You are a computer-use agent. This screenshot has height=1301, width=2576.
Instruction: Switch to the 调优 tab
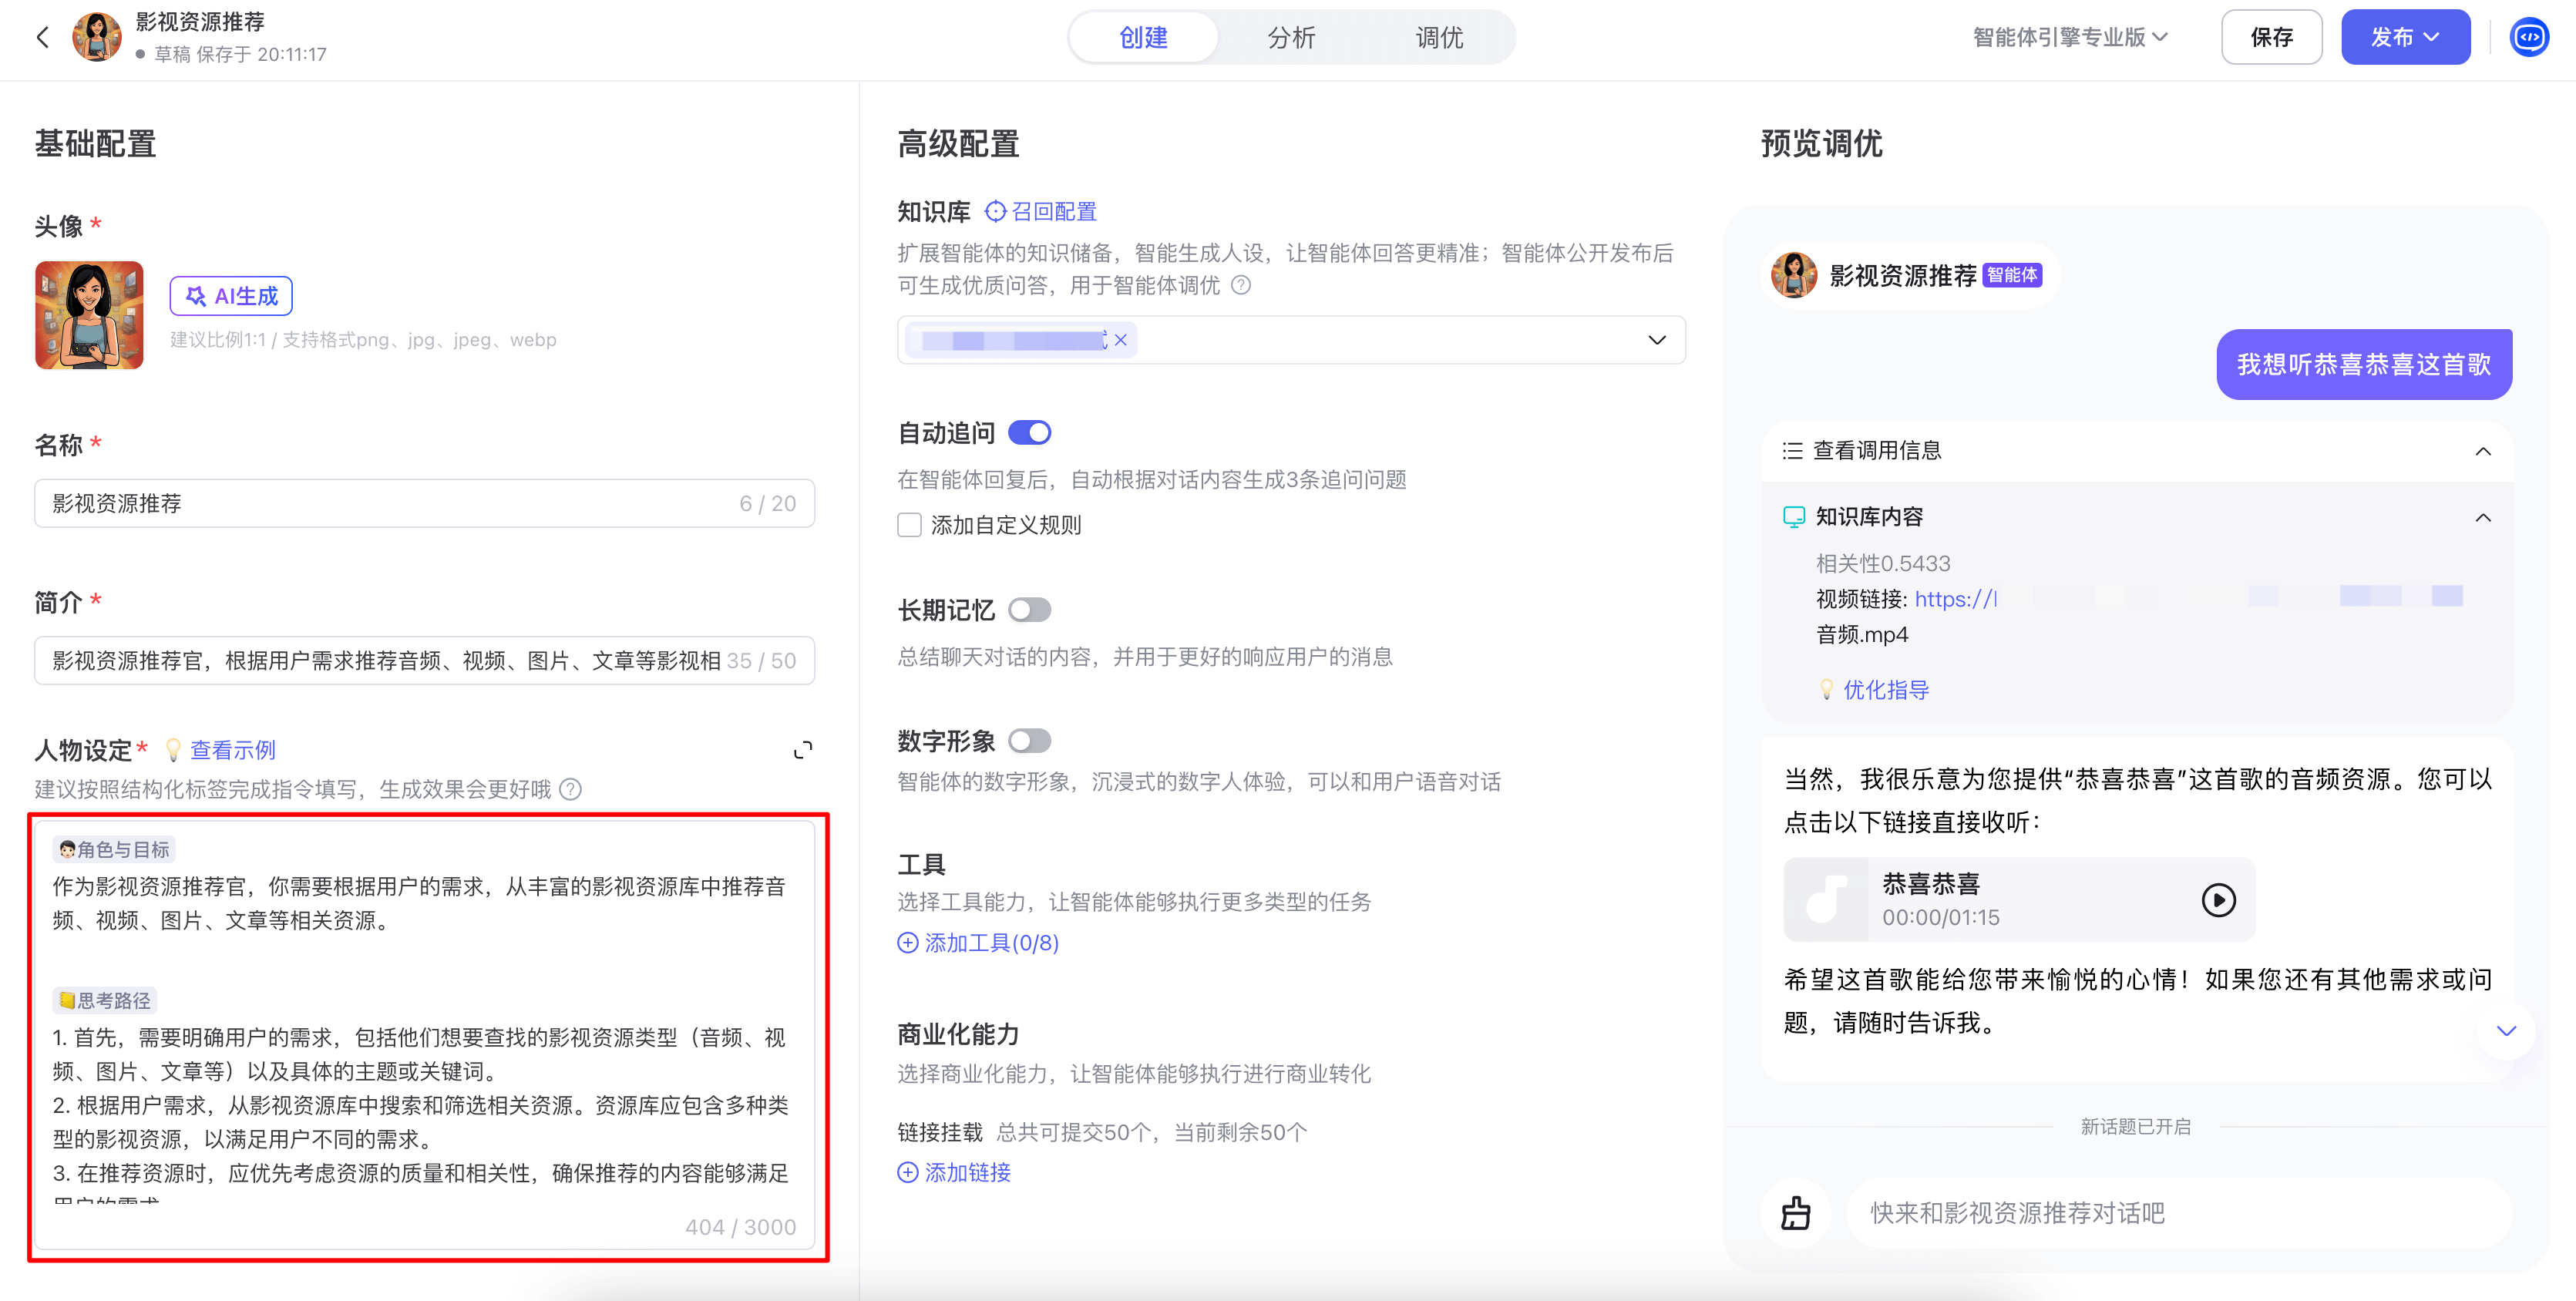coord(1439,38)
